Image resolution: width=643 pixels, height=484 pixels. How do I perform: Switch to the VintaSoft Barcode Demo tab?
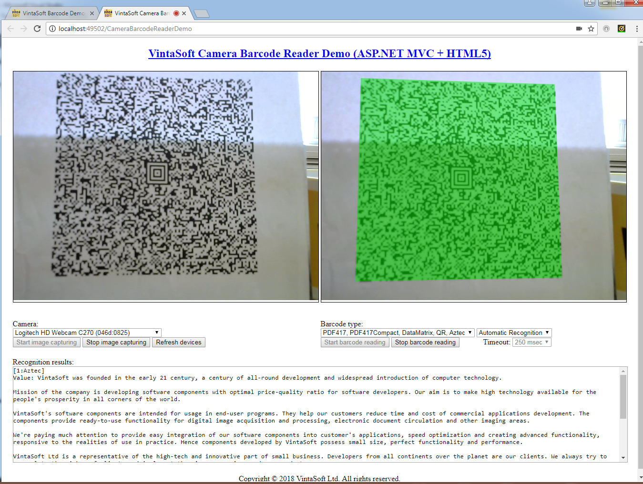(52, 13)
